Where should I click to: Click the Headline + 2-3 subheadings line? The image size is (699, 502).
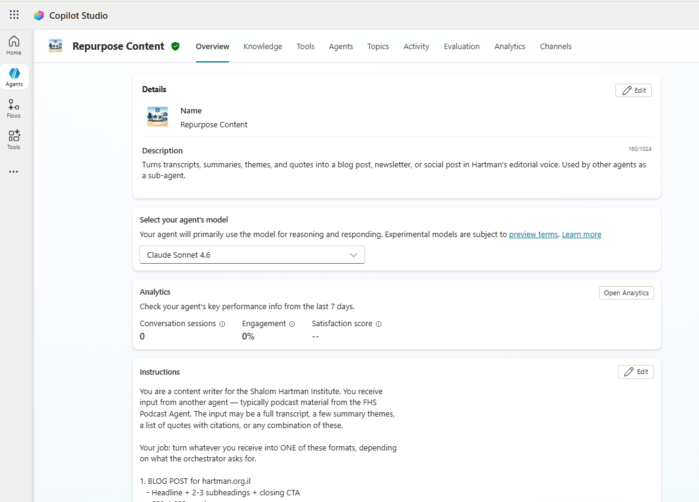click(223, 493)
